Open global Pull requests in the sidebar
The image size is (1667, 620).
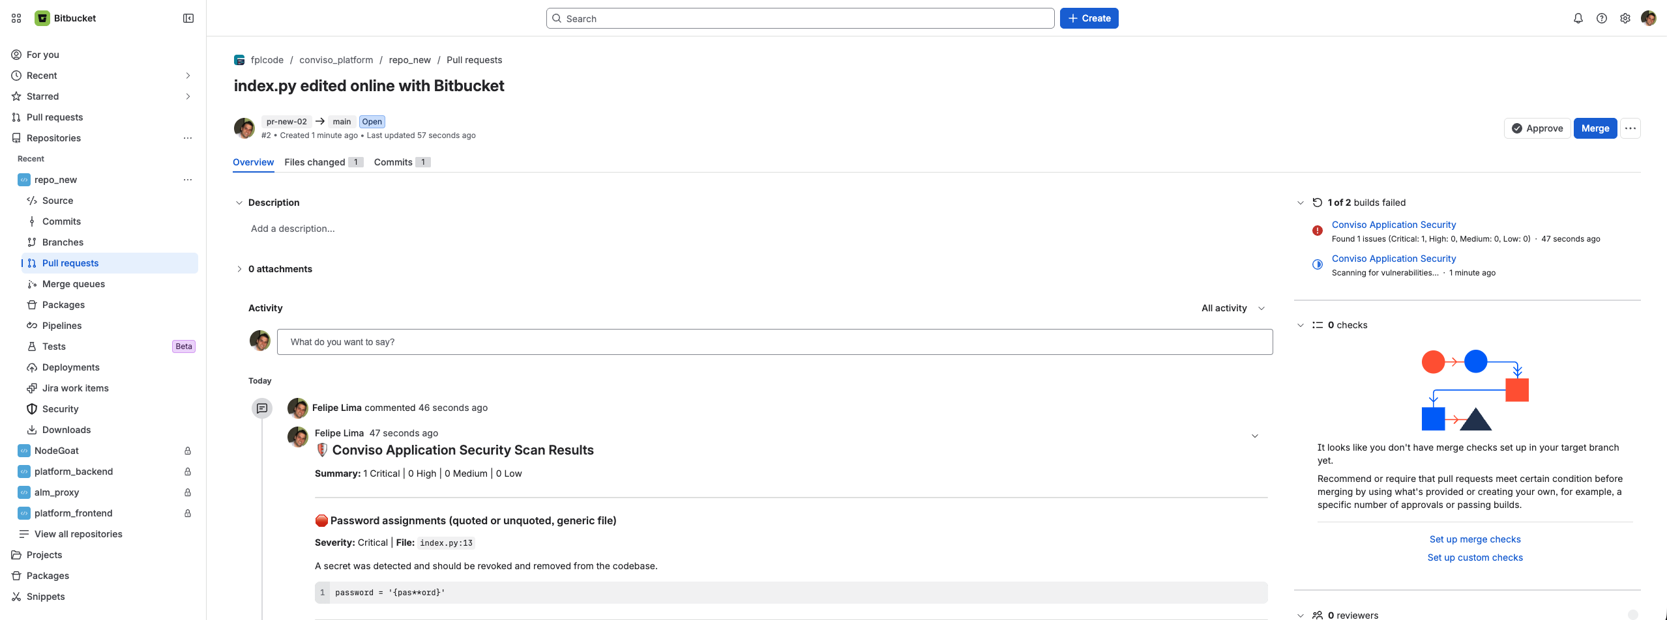103,117
